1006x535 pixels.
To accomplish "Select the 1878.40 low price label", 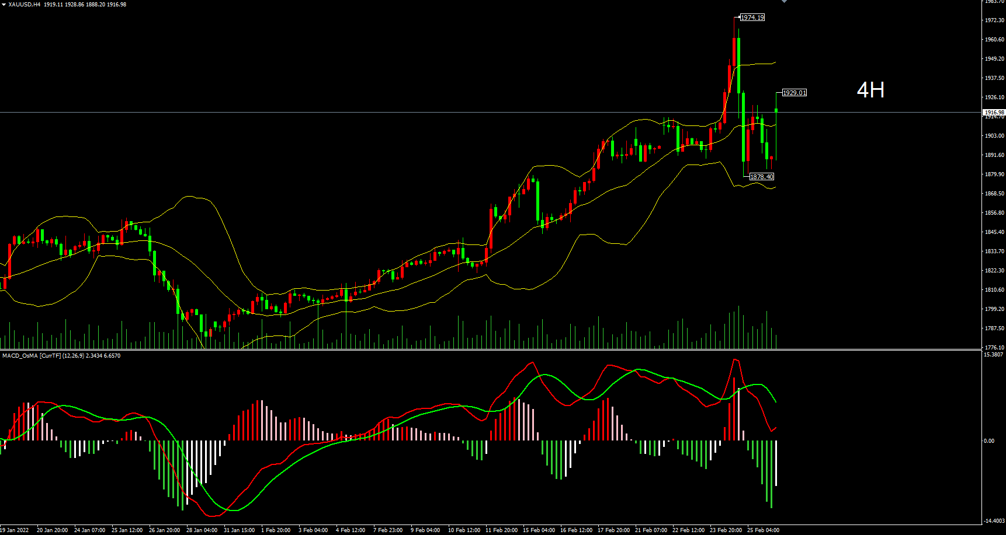I will coord(761,177).
